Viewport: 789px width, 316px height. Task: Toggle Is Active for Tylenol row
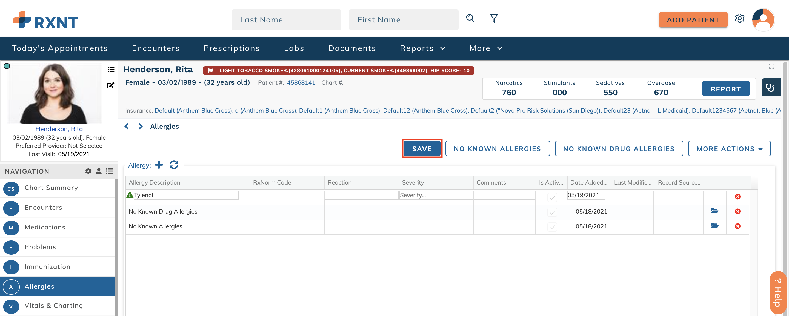pyautogui.click(x=552, y=198)
